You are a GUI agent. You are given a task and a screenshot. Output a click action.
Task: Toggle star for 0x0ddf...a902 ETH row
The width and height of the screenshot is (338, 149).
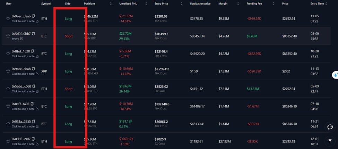[8, 141]
